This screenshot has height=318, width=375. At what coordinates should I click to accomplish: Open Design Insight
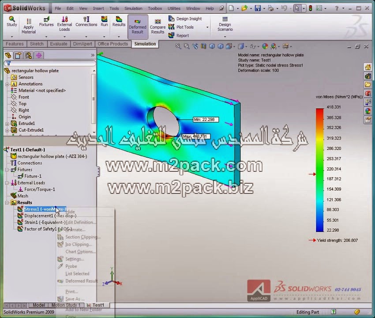pos(185,19)
